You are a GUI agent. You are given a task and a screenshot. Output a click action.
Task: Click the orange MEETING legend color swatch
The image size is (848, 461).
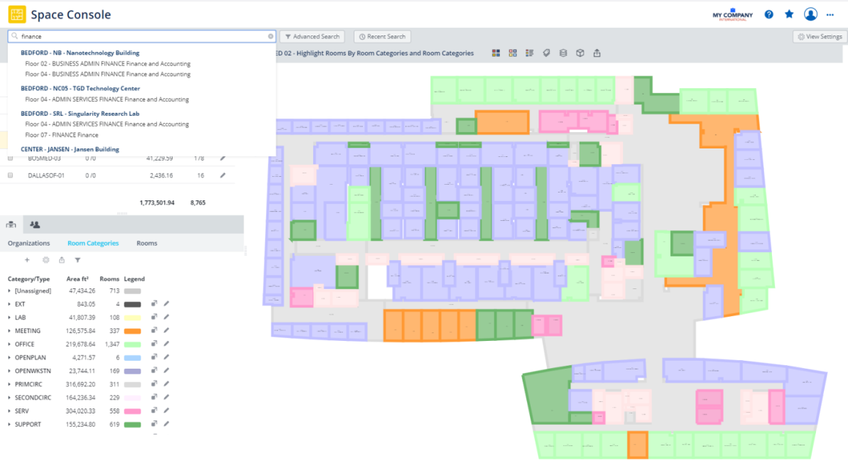(x=133, y=331)
